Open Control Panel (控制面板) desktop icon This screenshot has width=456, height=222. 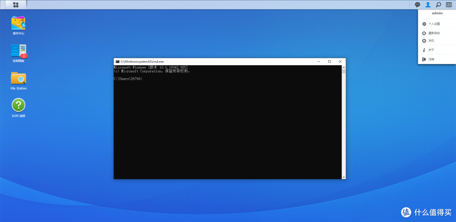(18, 51)
